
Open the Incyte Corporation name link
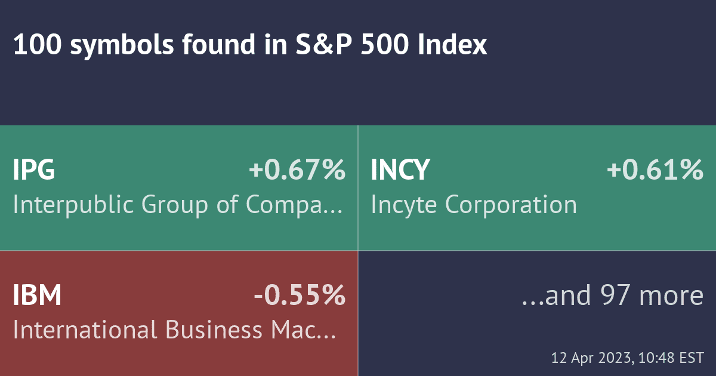tap(474, 205)
